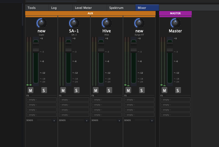Show the Spektrum tab
Screen dimensions: 219x147
point(121,8)
